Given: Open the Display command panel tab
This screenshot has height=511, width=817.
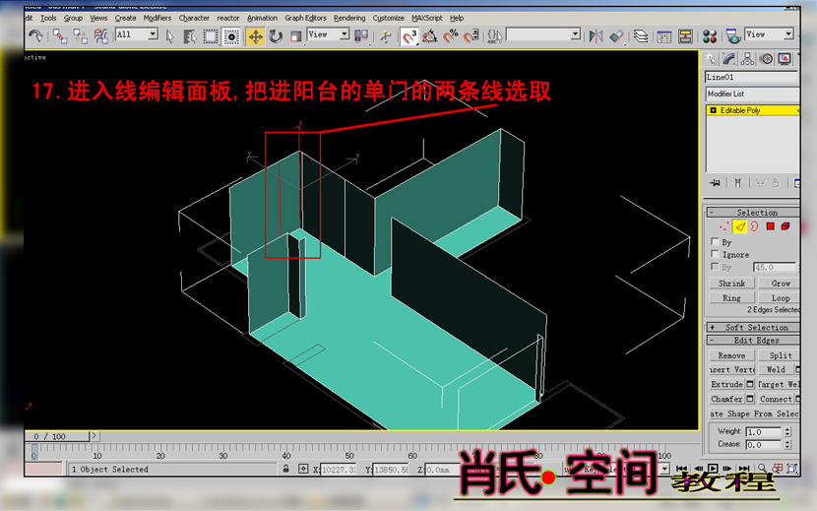Looking at the screenshot, I should (785, 59).
